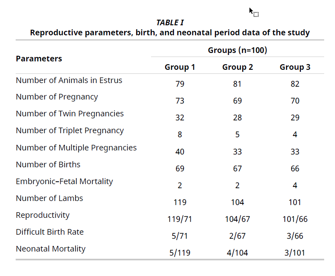Click the Group 3 Animals in Estrus value 82
Viewport: 335px width, 276px height.
pyautogui.click(x=295, y=84)
